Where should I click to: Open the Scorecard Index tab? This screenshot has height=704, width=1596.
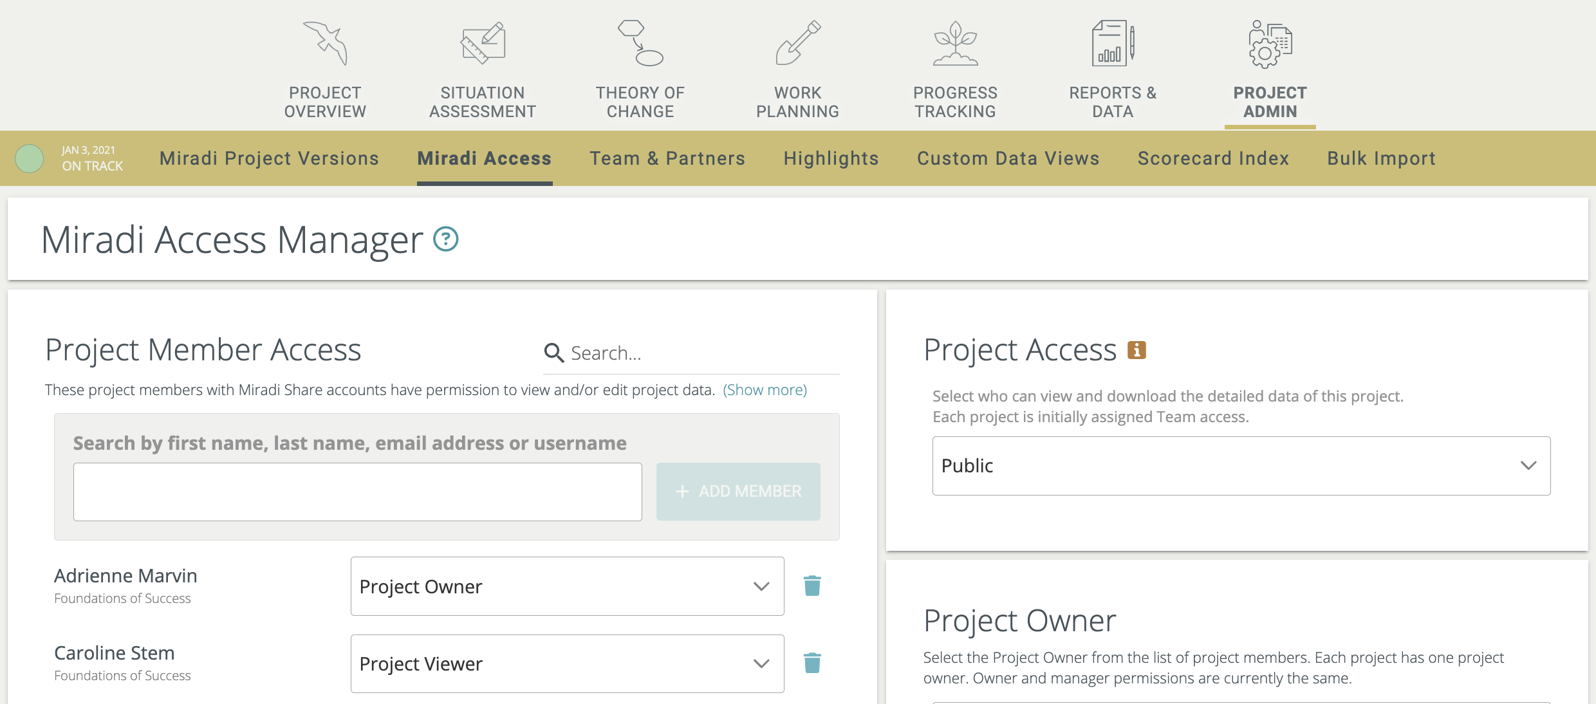[1213, 158]
